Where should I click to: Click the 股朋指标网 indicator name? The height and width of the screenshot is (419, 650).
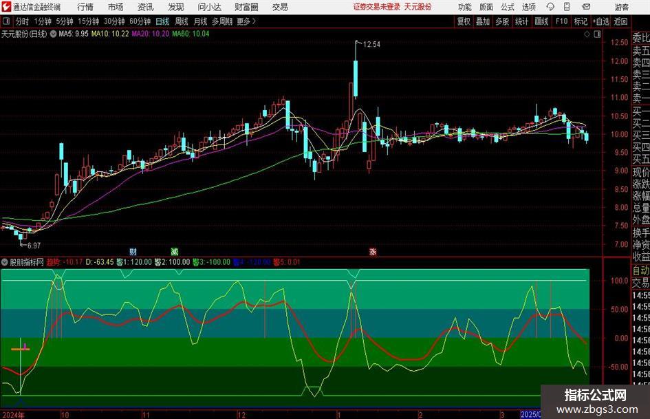click(27, 262)
